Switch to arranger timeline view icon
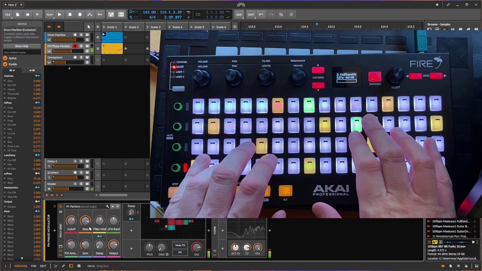482x271 pixels. pyautogui.click(x=59, y=27)
